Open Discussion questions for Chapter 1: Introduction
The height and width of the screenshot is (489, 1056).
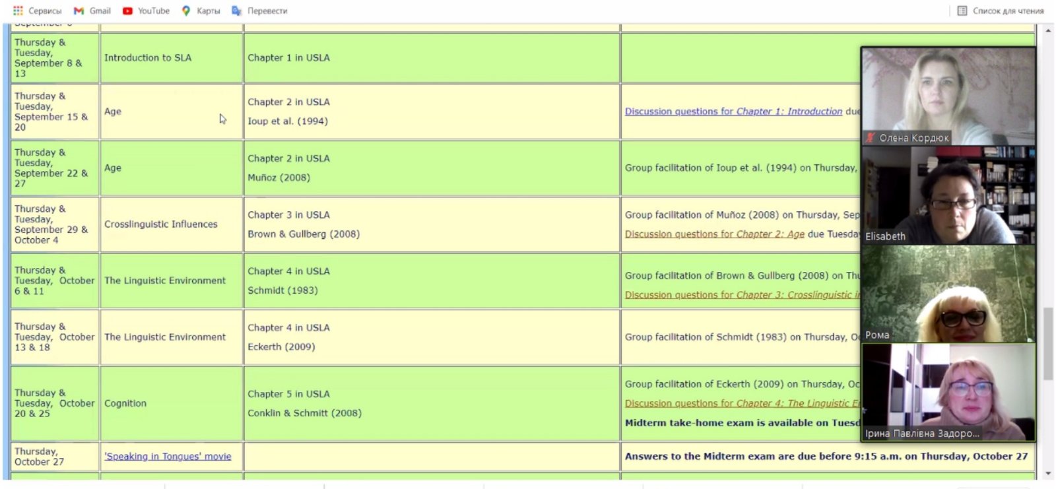pos(733,112)
